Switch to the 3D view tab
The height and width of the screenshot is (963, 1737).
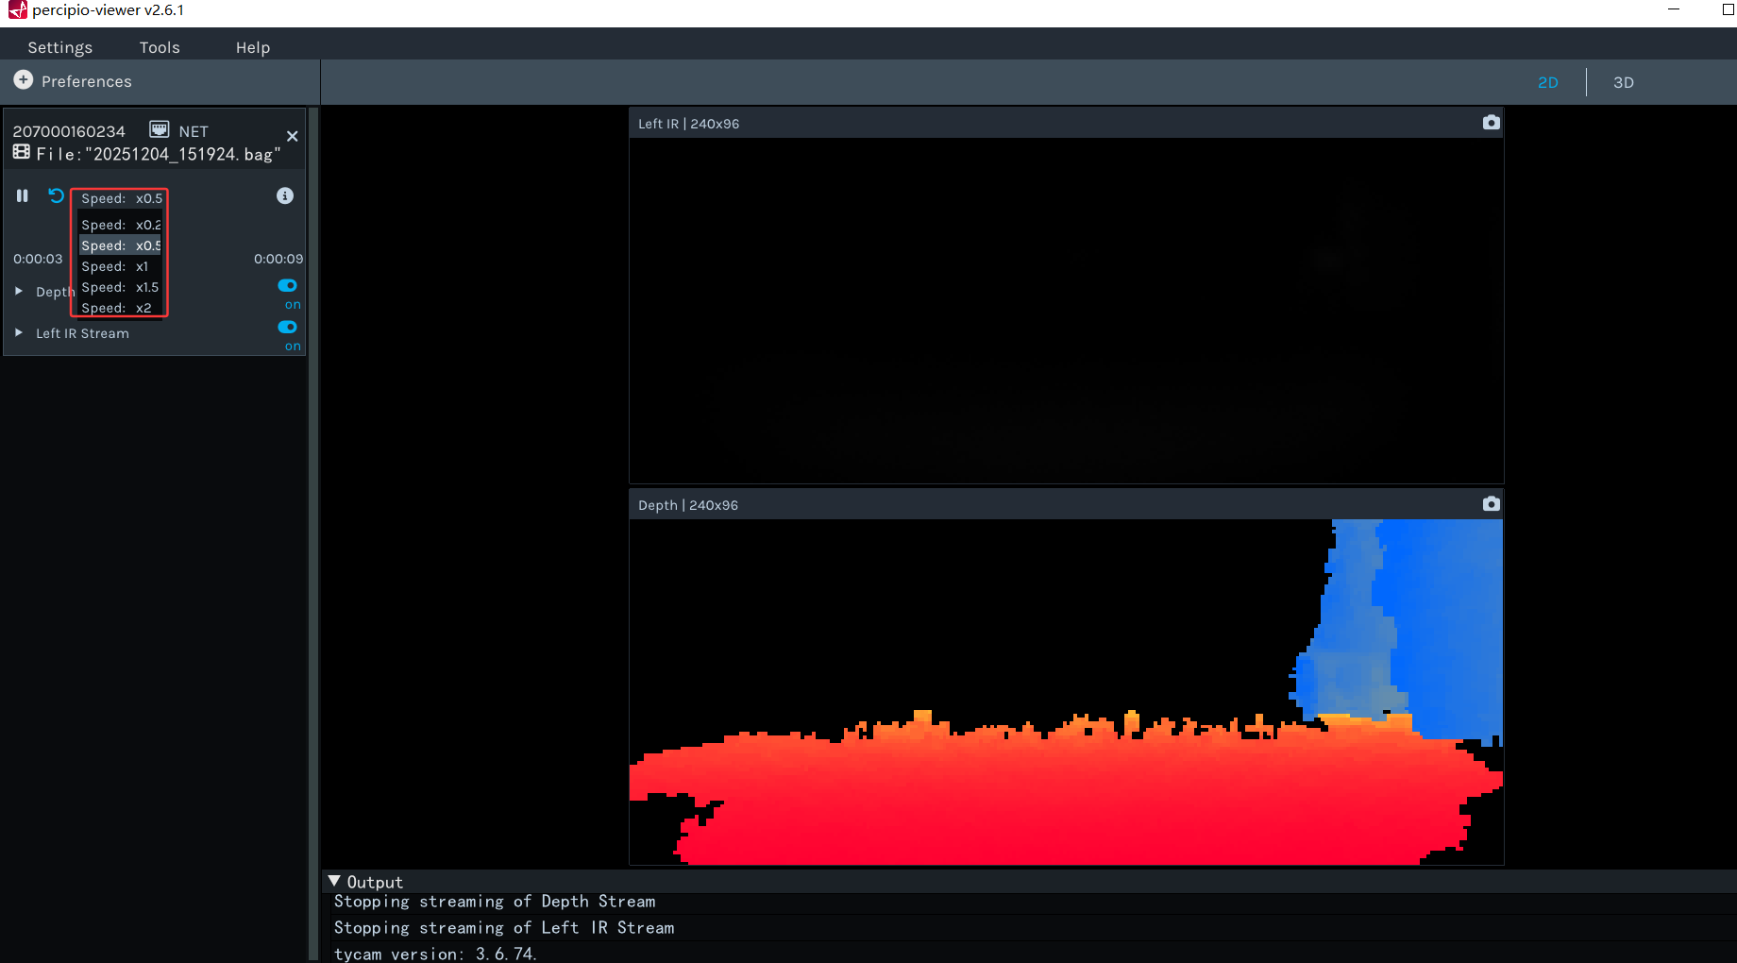click(1624, 82)
